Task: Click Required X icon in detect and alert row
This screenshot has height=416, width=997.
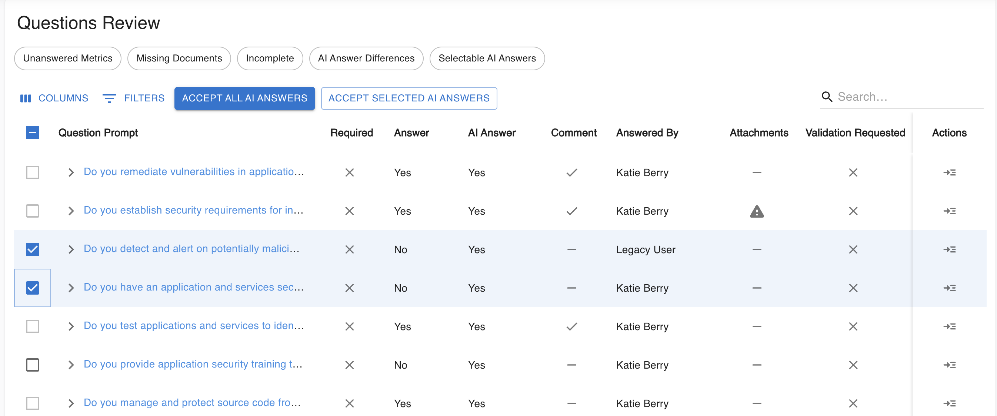Action: point(350,249)
